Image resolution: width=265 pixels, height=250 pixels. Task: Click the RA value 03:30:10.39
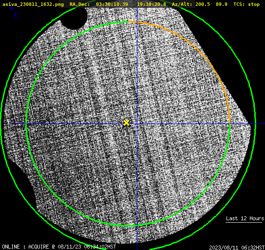112,4
